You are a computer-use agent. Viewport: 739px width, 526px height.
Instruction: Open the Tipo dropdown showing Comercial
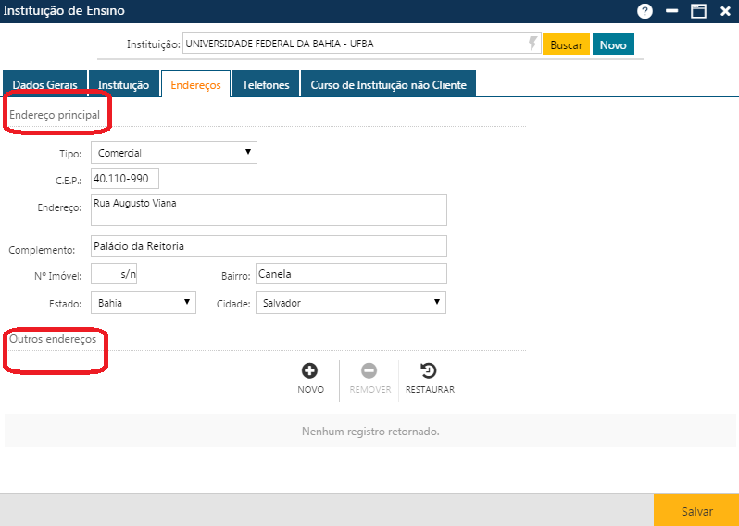pyautogui.click(x=173, y=153)
